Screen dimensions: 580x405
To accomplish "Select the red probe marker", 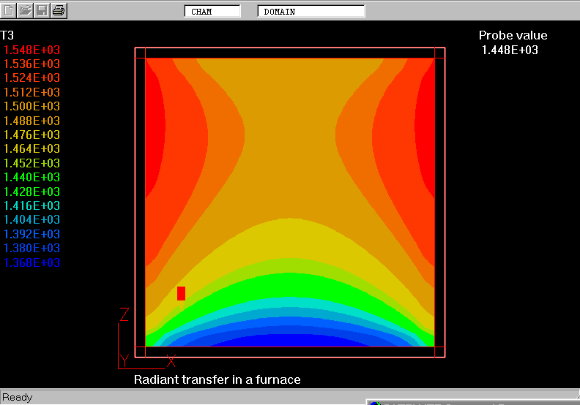I will click(181, 293).
